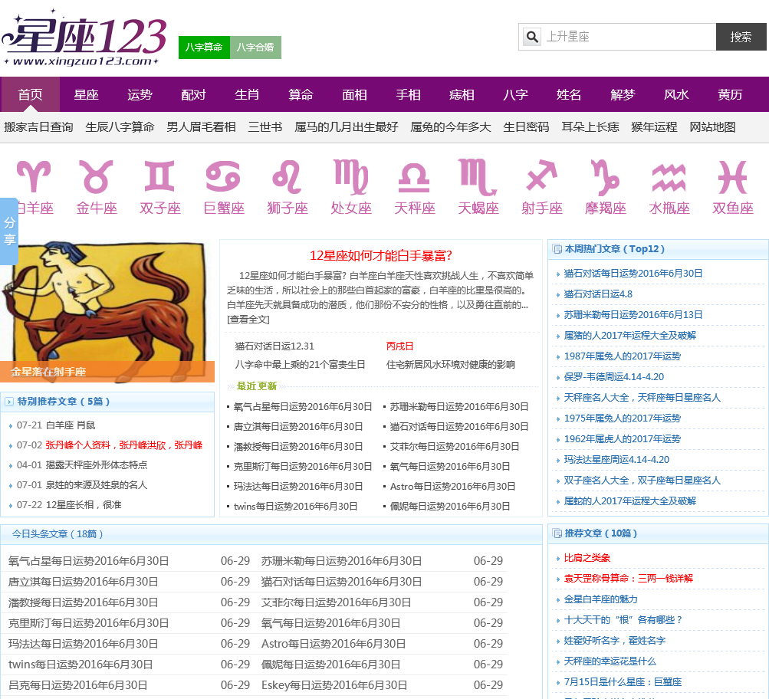Open the 八字合婚 button
The height and width of the screenshot is (699, 769).
[x=255, y=47]
